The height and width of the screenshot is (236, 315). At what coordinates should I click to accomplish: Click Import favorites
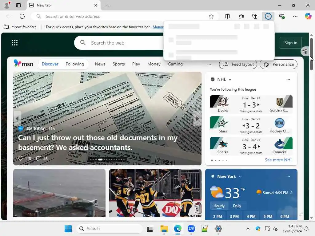(20, 27)
